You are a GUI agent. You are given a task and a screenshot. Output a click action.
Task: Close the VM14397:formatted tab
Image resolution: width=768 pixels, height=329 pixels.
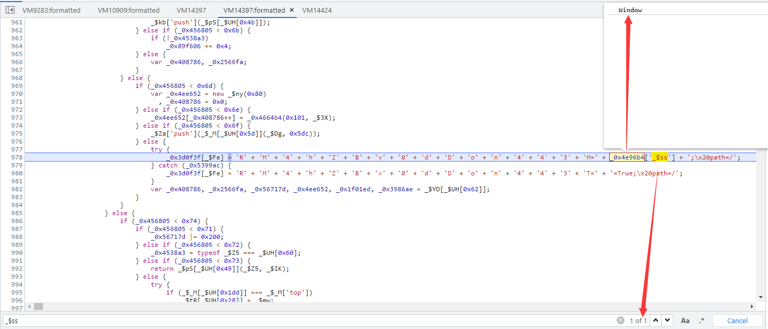[292, 10]
